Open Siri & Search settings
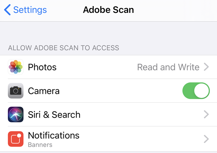Screen dimensions: 217x153 [x=54, y=115]
